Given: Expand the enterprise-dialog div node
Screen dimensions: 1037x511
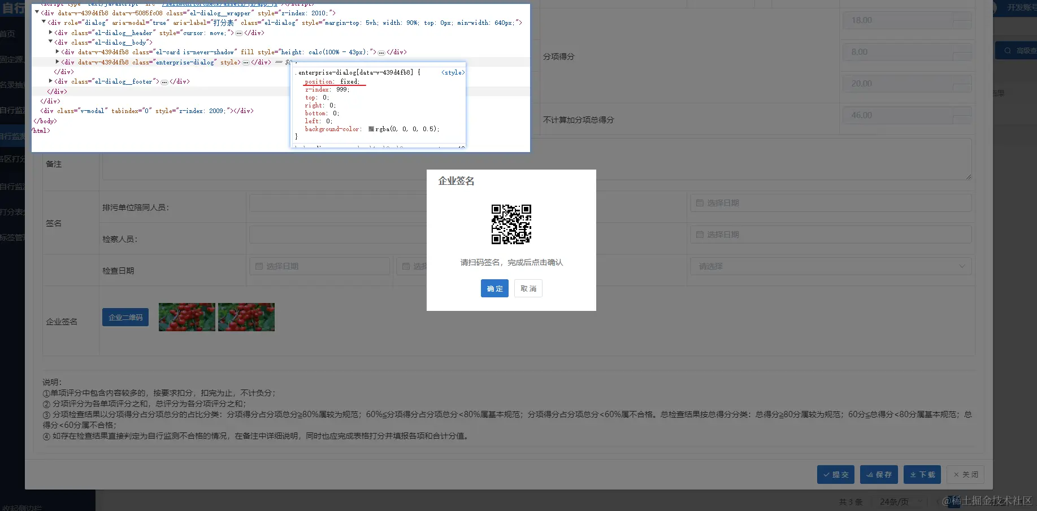Looking at the screenshot, I should click(x=58, y=62).
